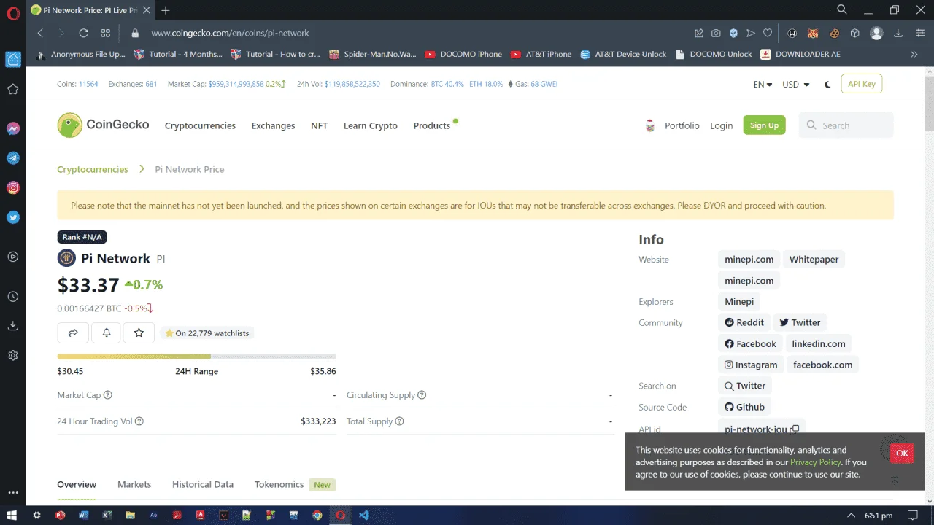Screen dimensions: 934x525
Task: Click the browser address bar URL
Action: (230, 33)
